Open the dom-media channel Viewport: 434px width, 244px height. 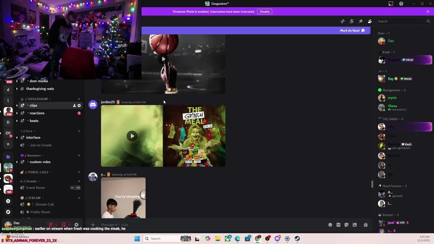click(39, 81)
